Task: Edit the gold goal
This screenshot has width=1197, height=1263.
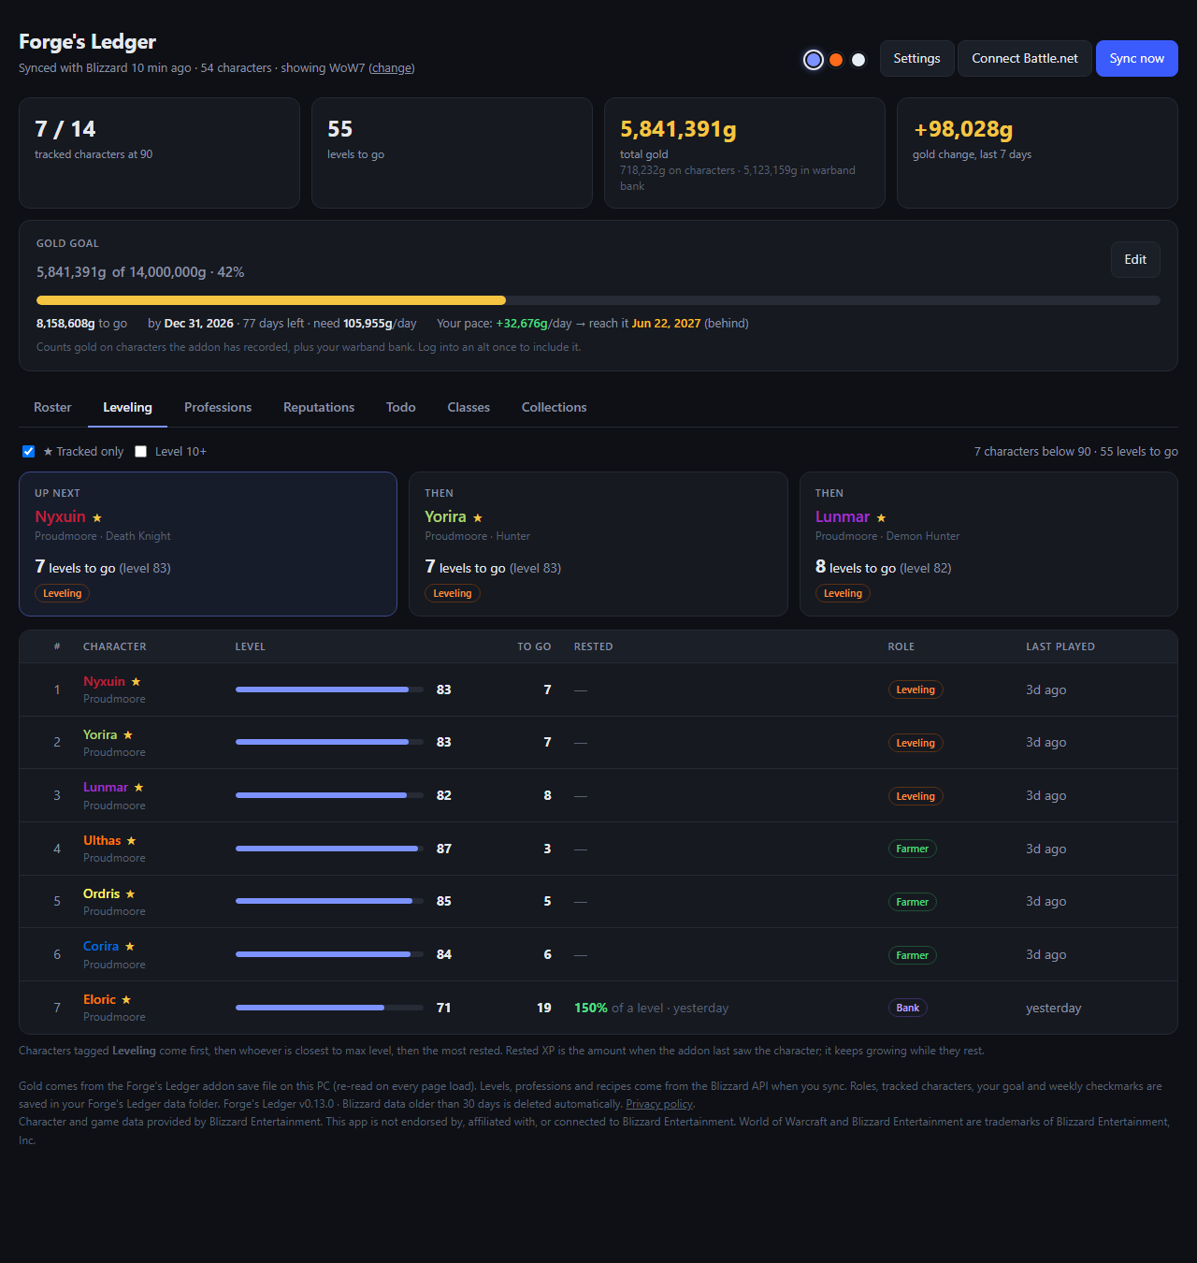Action: 1135,259
